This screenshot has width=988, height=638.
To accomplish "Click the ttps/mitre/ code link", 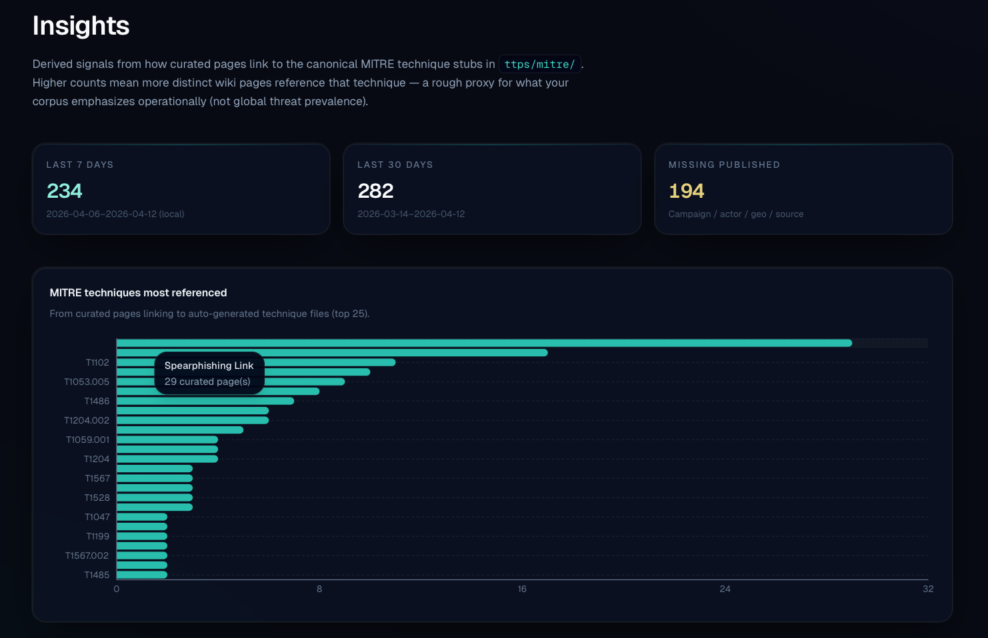I will (x=540, y=64).
